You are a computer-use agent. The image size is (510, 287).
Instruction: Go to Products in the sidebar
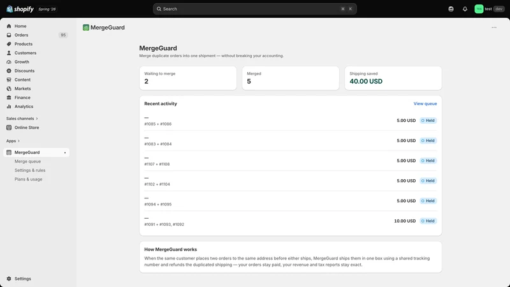click(24, 44)
